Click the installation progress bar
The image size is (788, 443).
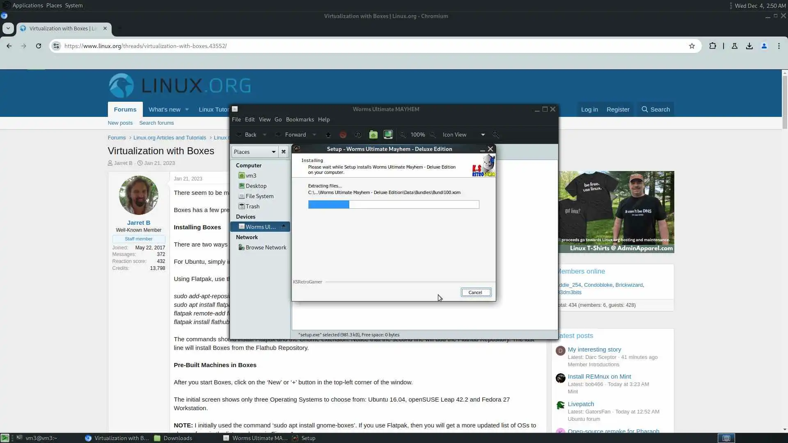[x=393, y=204]
